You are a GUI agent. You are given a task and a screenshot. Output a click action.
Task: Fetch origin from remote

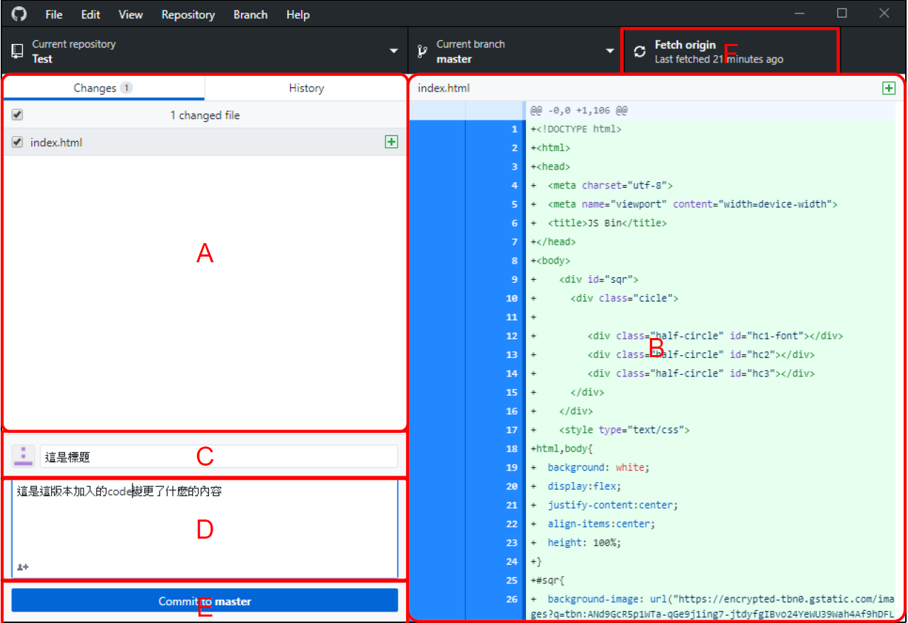[x=730, y=51]
